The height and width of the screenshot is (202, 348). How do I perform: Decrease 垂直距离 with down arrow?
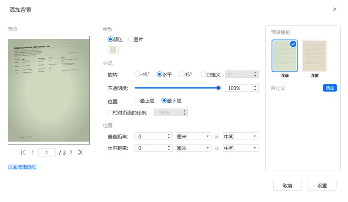pos(169,138)
